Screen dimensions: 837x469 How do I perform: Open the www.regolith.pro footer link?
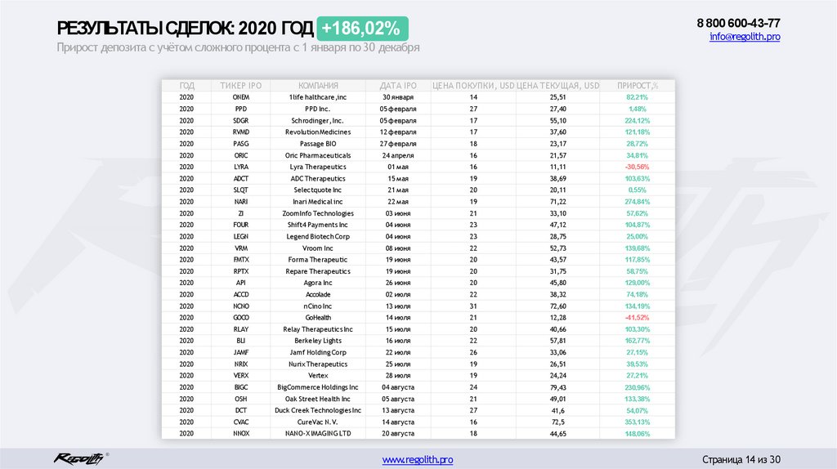pyautogui.click(x=418, y=459)
